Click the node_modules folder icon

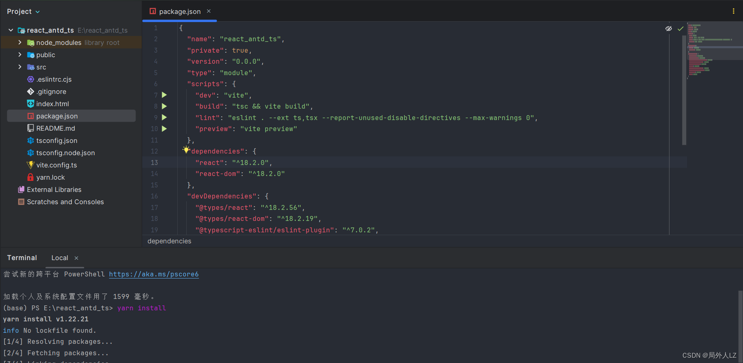coord(31,43)
